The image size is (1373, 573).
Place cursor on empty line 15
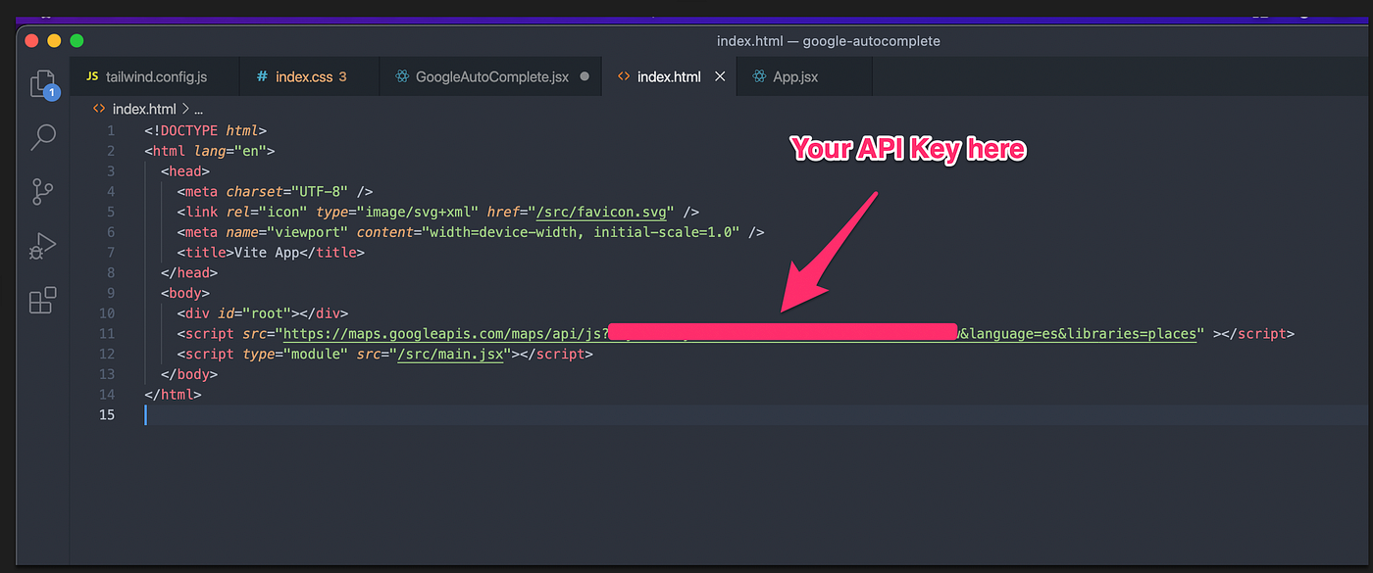coord(147,414)
